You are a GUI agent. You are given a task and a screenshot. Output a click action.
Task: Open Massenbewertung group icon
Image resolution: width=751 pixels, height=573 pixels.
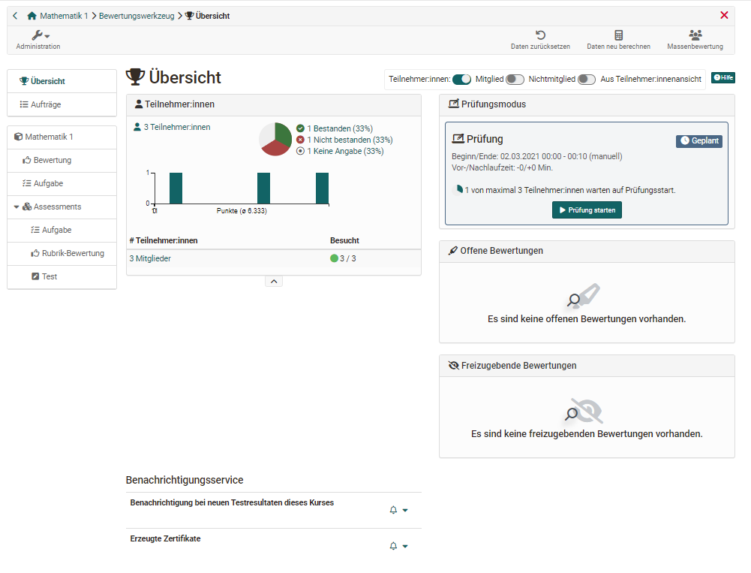pos(695,35)
